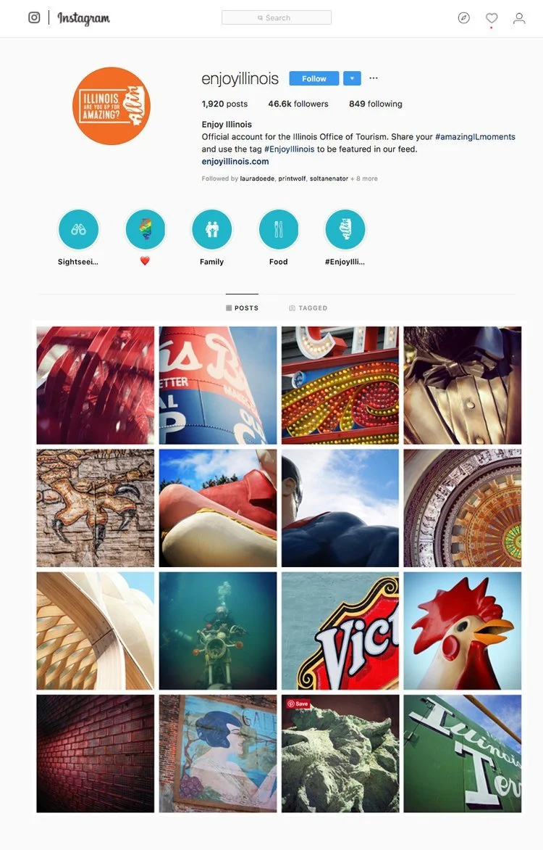Open the rainbow Illinois heart highlight

[145, 229]
